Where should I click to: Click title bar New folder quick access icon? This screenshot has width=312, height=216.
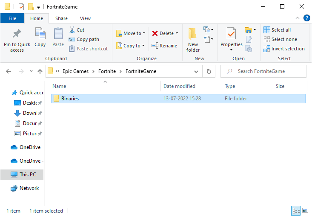pyautogui.click(x=31, y=7)
